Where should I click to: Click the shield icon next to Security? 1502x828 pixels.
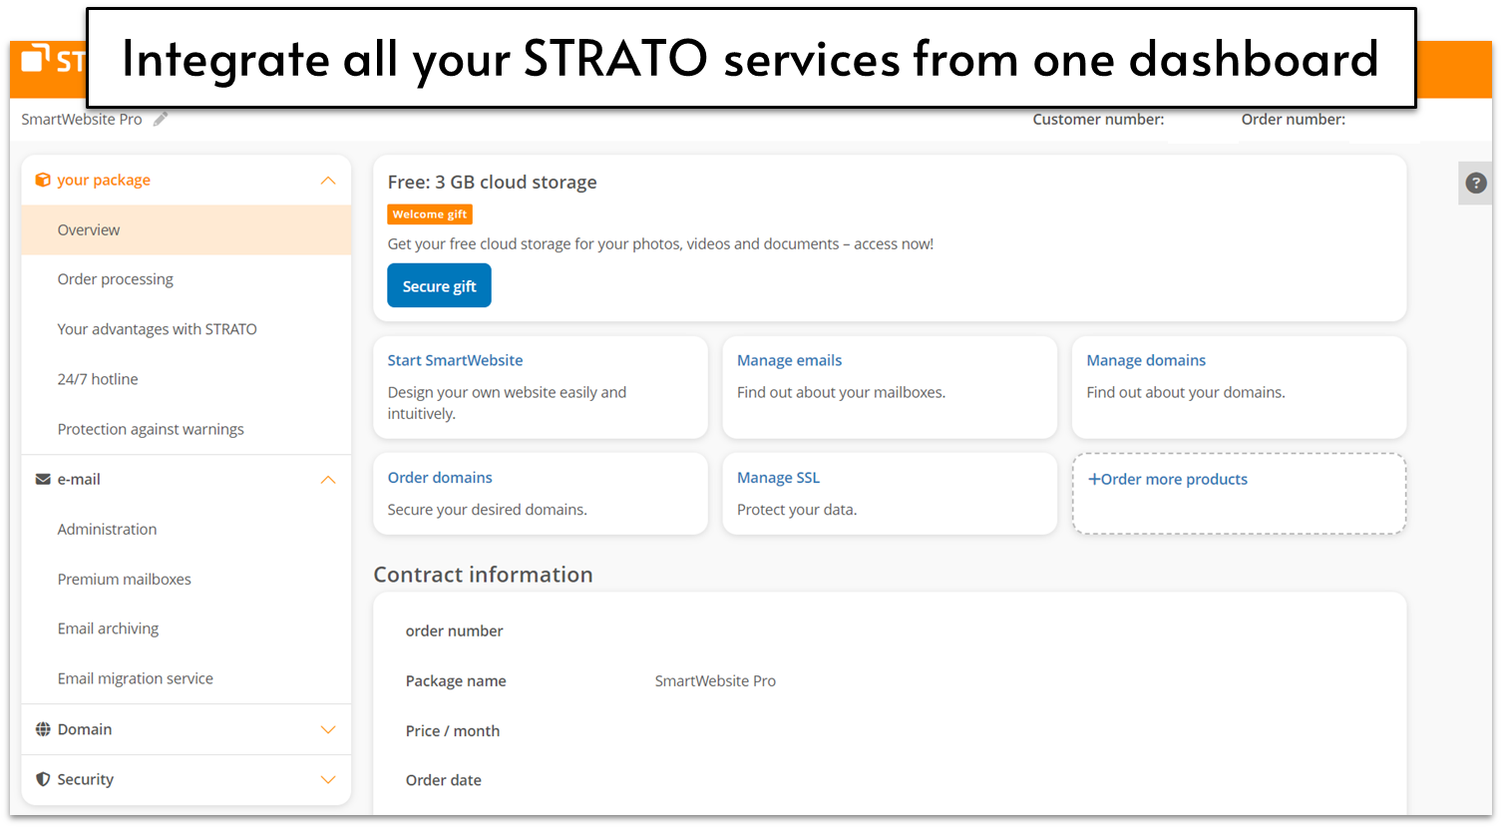(x=43, y=779)
